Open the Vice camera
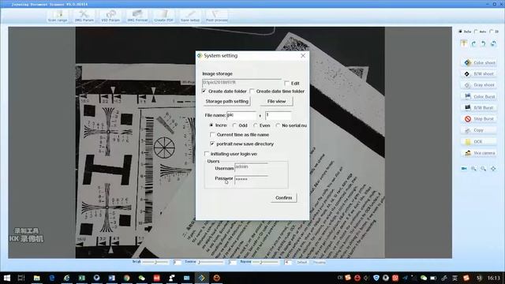The width and height of the screenshot is (505, 284). (x=479, y=153)
